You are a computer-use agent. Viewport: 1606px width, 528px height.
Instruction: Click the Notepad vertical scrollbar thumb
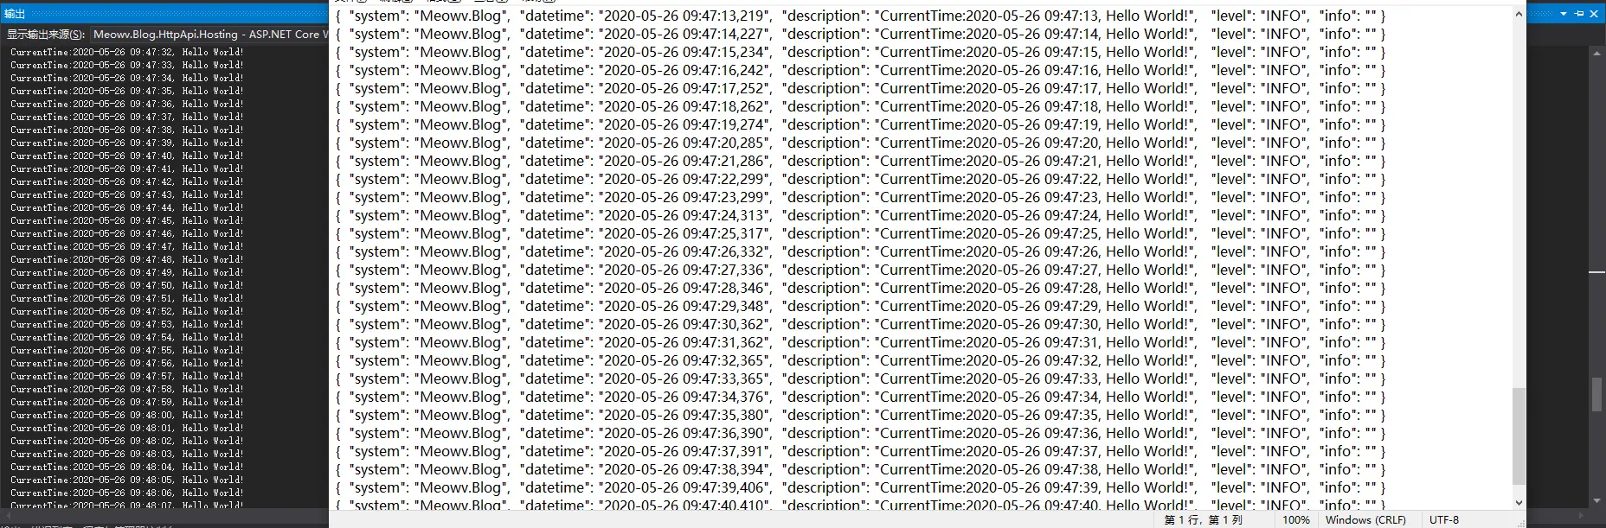[1519, 436]
